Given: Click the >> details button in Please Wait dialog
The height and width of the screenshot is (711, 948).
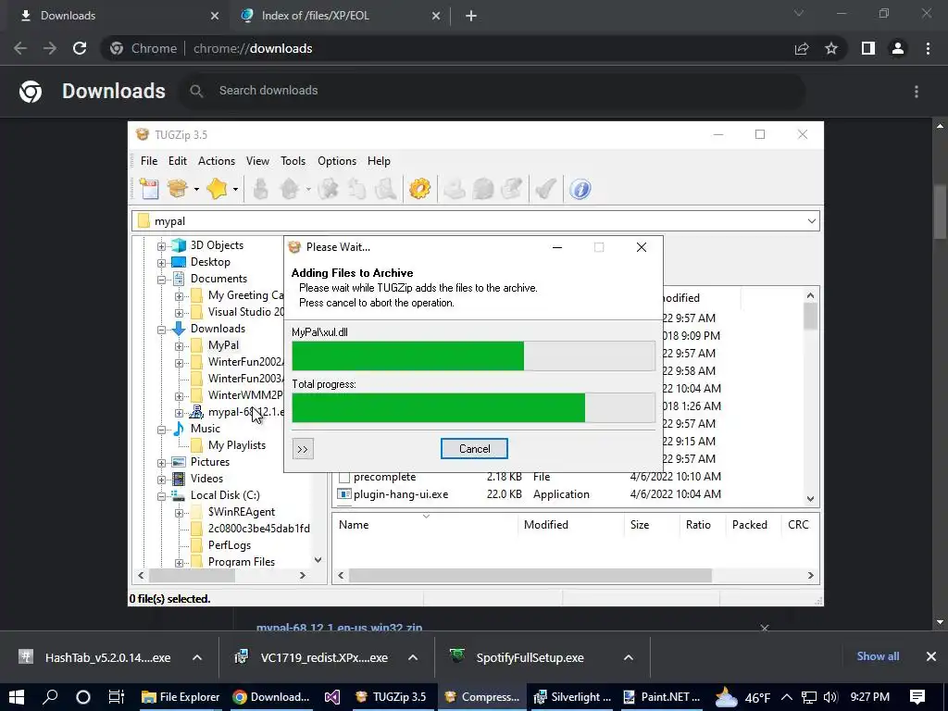Looking at the screenshot, I should (x=303, y=449).
